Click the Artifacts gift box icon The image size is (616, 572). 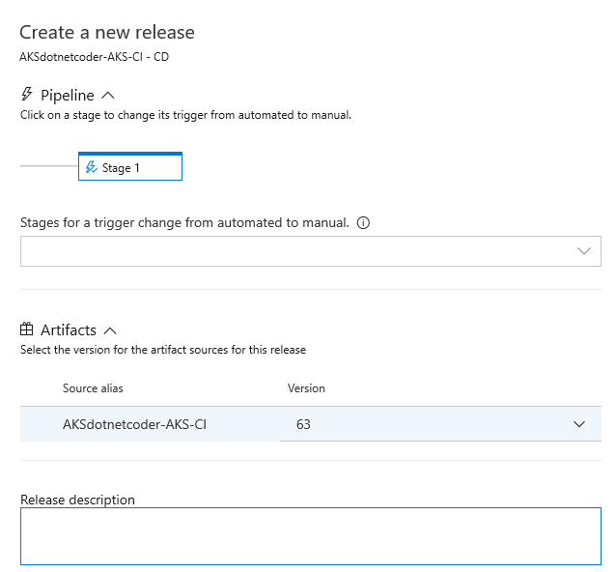coord(26,329)
